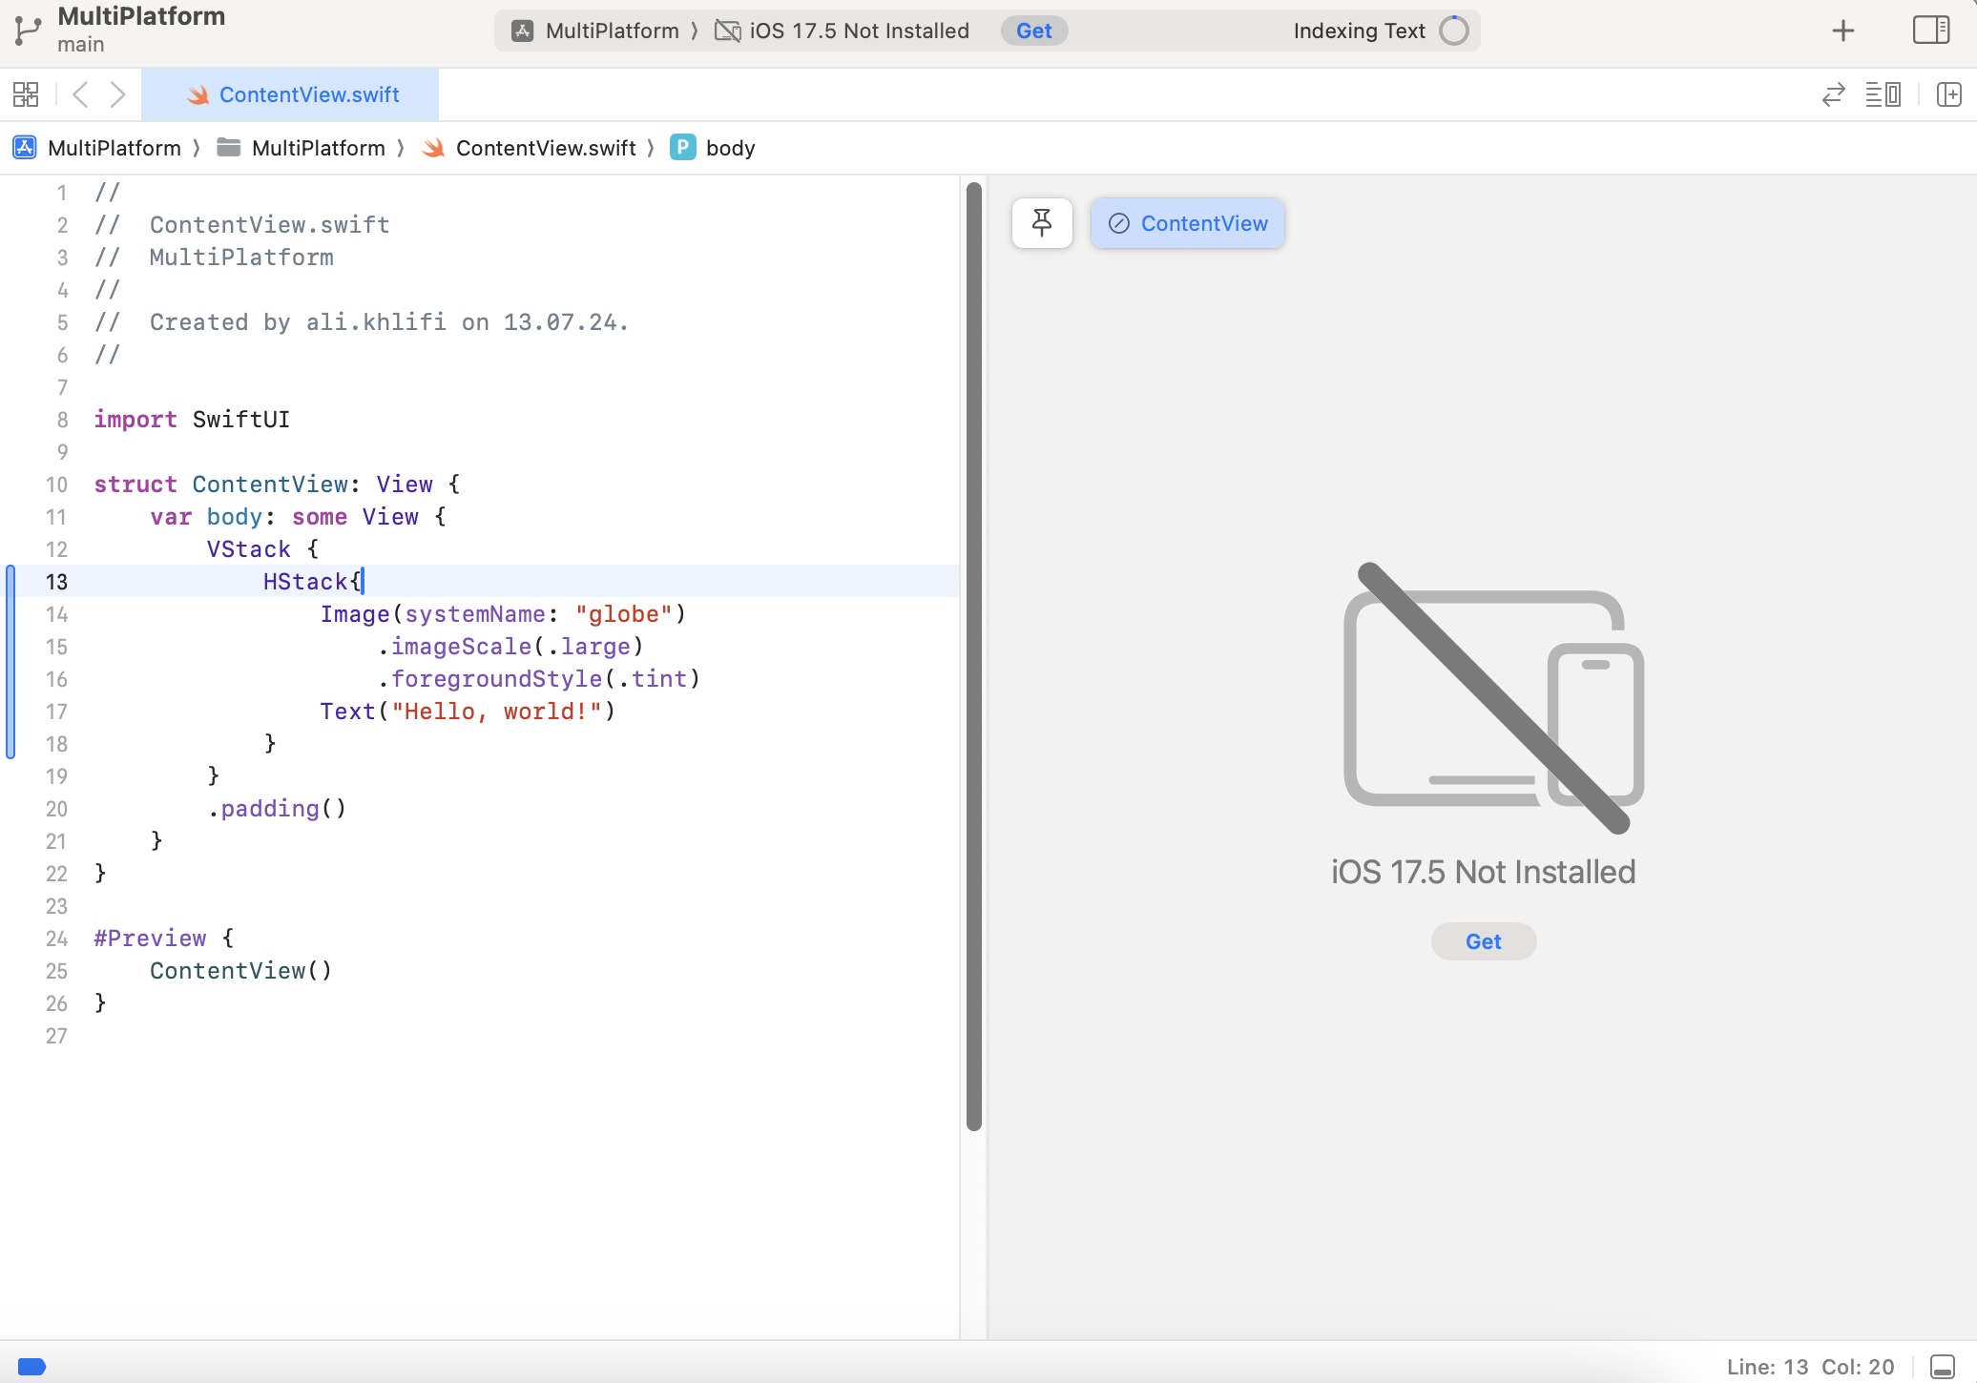Toggle the inspectors panel at top right
The image size is (1977, 1383).
[1930, 31]
